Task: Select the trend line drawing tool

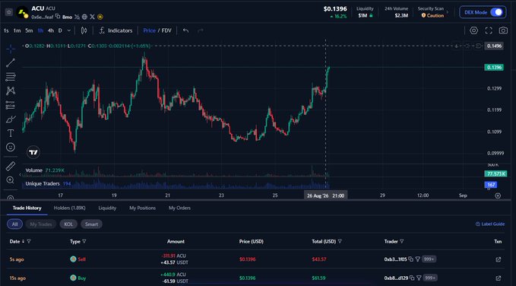Action: pos(11,63)
